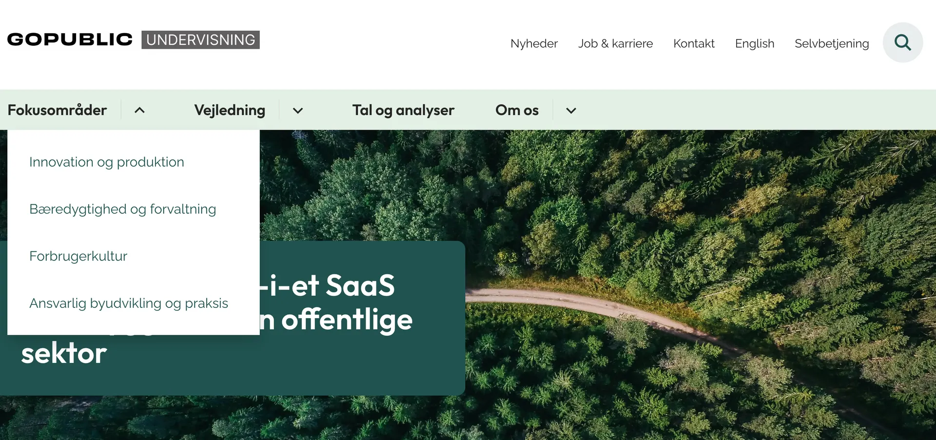Open Ansvarlig byudvikling og praksis
Screen dimensions: 936x440
click(x=129, y=303)
